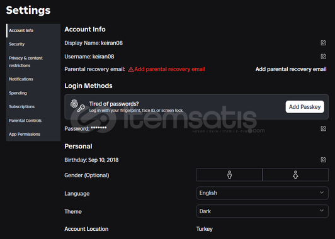The height and width of the screenshot is (239, 335).
Task: Open Privacy & content restrictions tab
Action: click(x=33, y=62)
